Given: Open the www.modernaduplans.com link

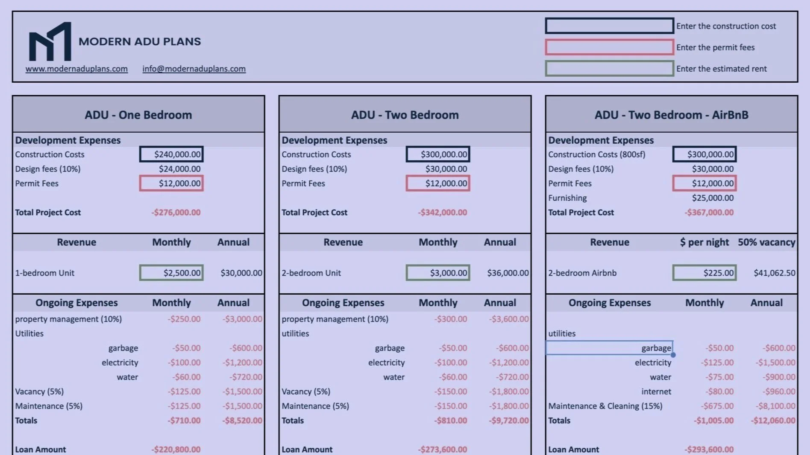Looking at the screenshot, I should tap(76, 69).
